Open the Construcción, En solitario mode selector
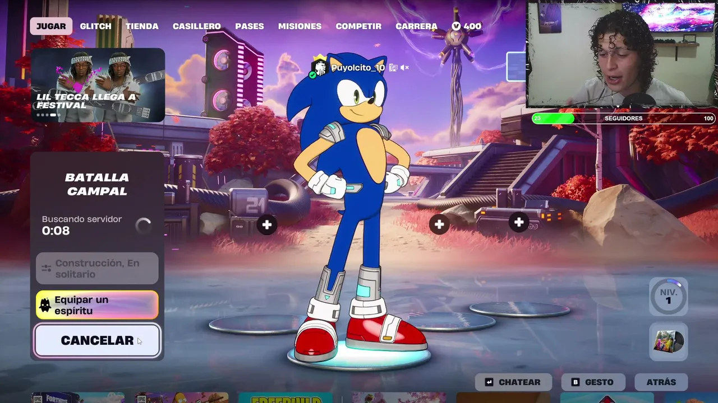718x403 pixels. click(x=97, y=269)
